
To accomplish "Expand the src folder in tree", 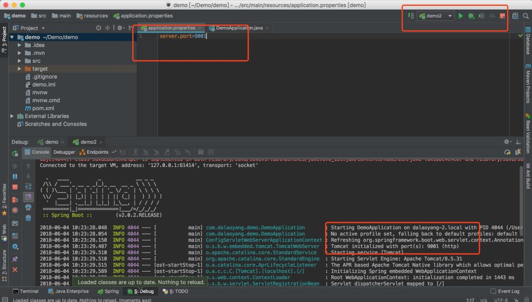I will (x=20, y=61).
